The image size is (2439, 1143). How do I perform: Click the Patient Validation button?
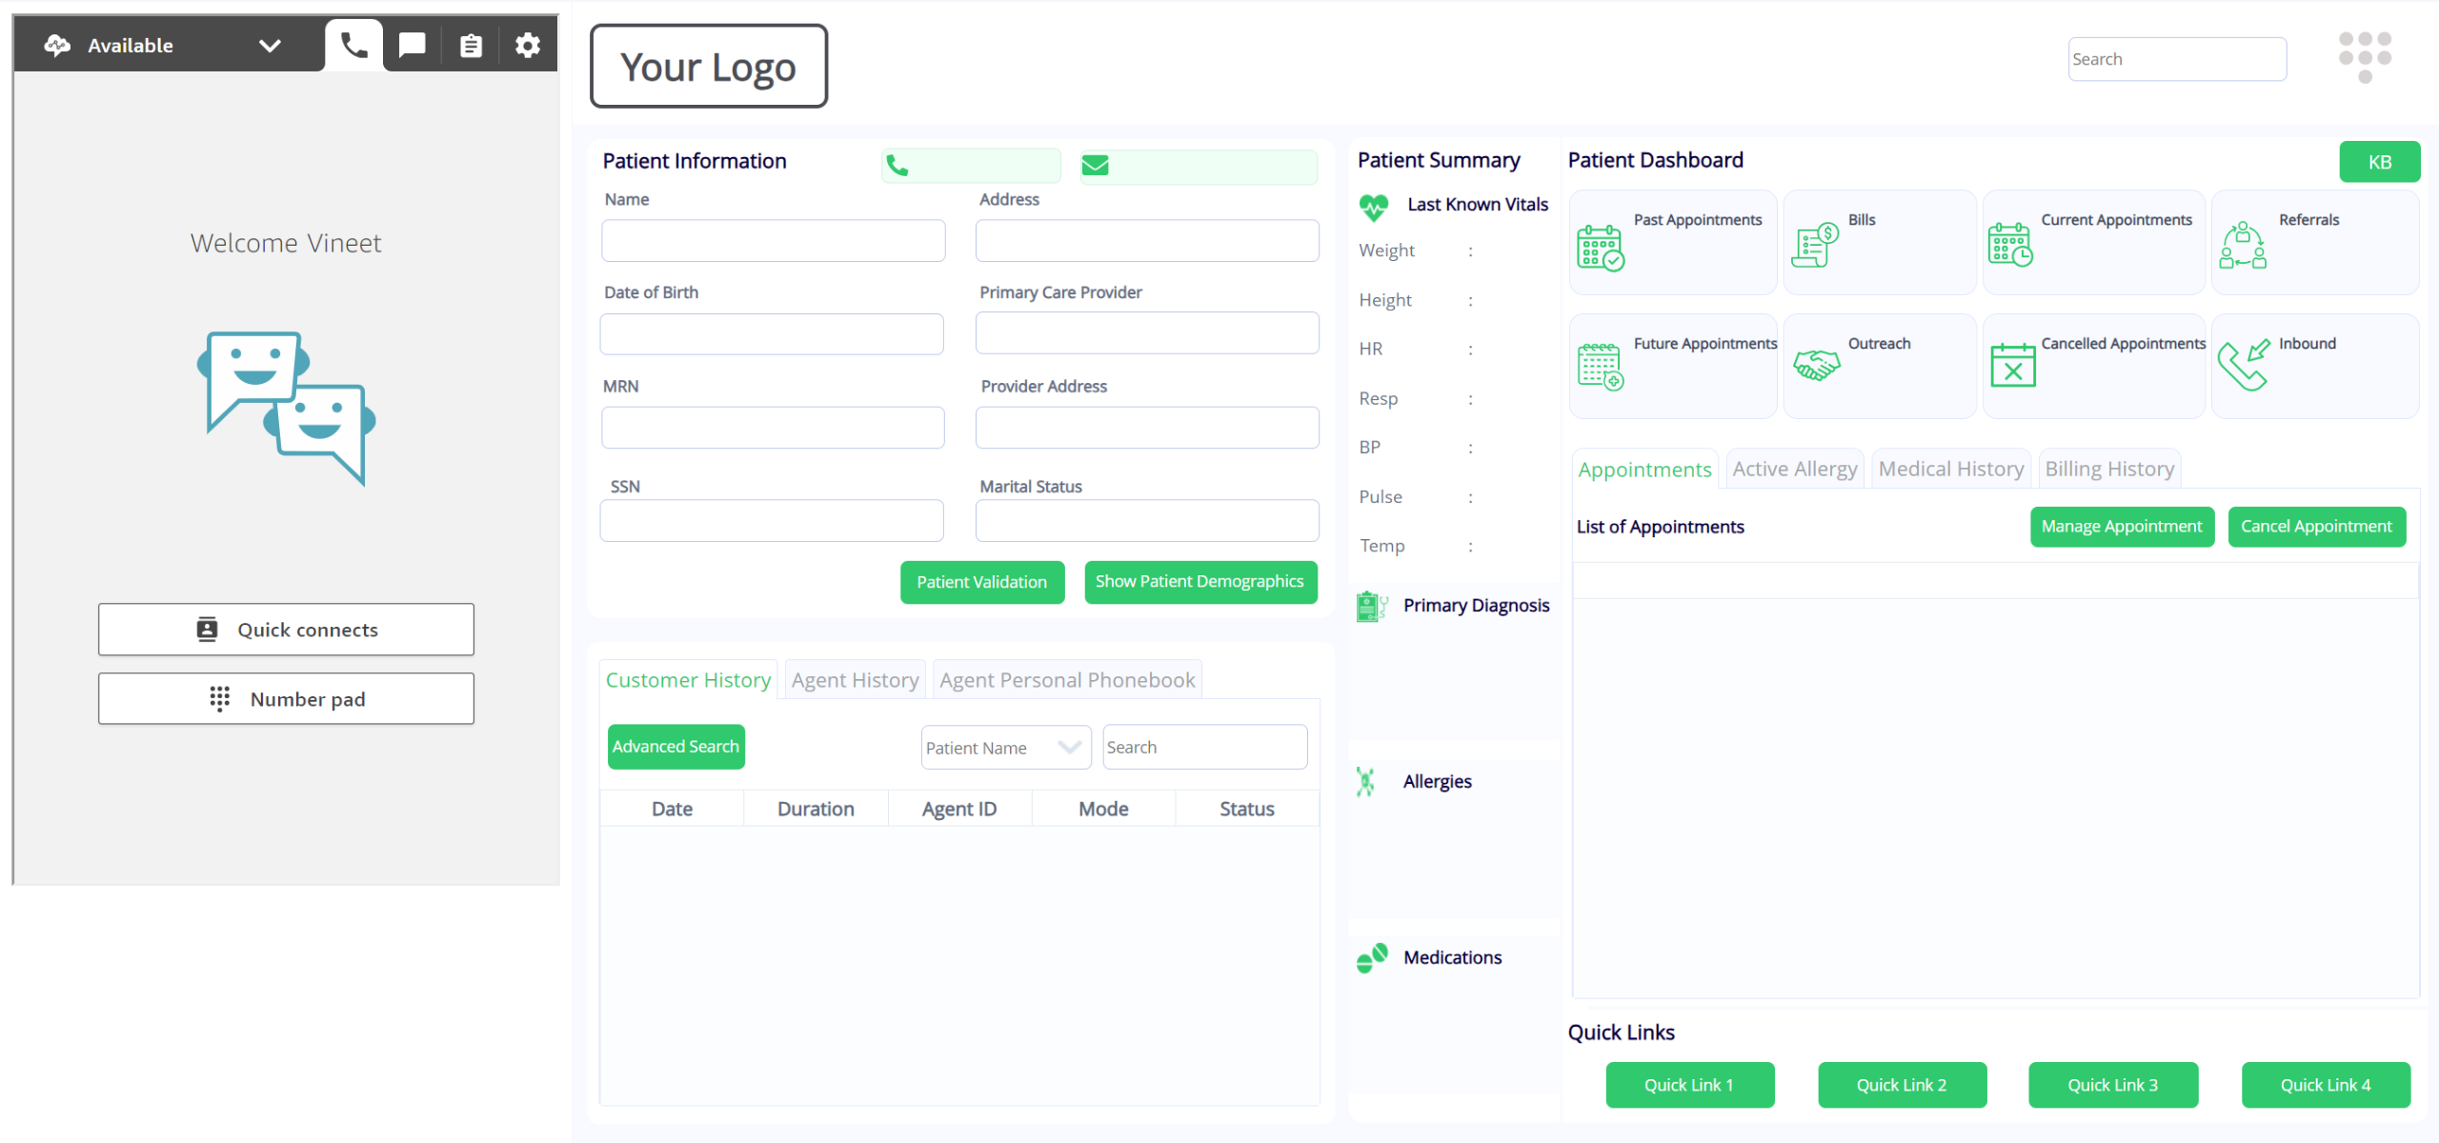coord(981,582)
